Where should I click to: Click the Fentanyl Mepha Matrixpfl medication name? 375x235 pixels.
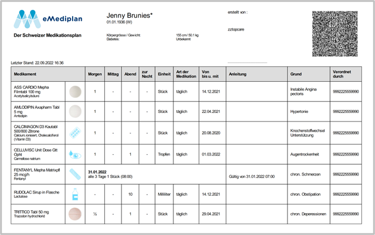pyautogui.click(x=37, y=171)
